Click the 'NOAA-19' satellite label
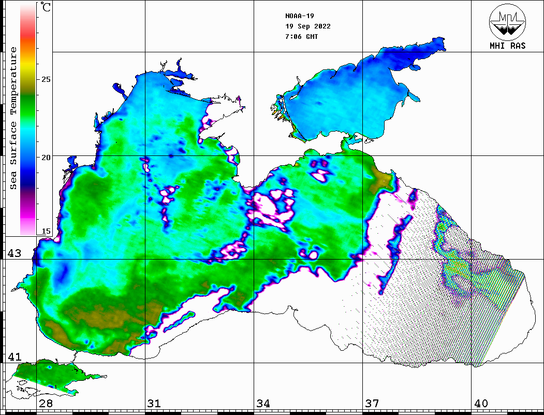Screen dimensions: 544x415 pyautogui.click(x=299, y=16)
